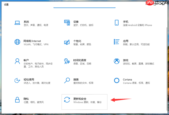Click the 时间和语言 heading
This screenshot has height=115, width=169.
coord(80,60)
